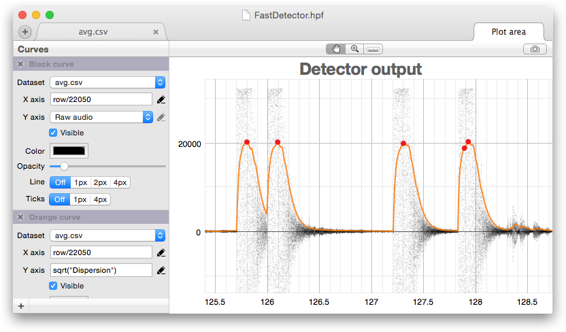
Task: Open Orange curve Dataset dropdown
Action: tap(107, 235)
